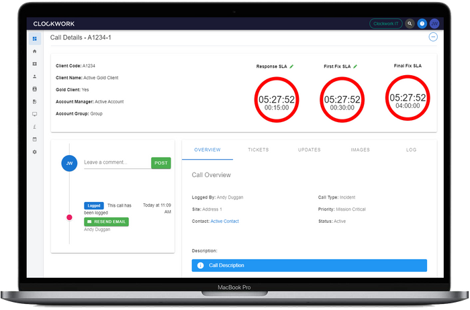Click the Leave a comment field
Image resolution: width=470 pixels, height=310 pixels.
tap(117, 162)
